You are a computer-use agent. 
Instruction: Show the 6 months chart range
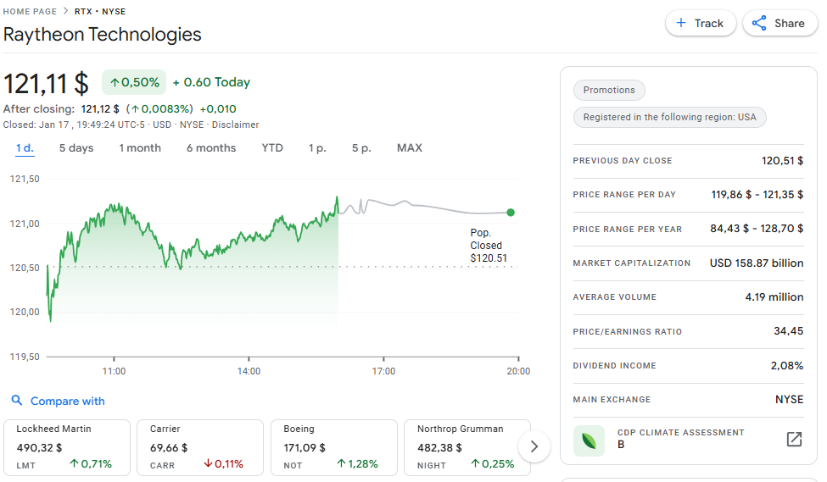[x=211, y=148]
